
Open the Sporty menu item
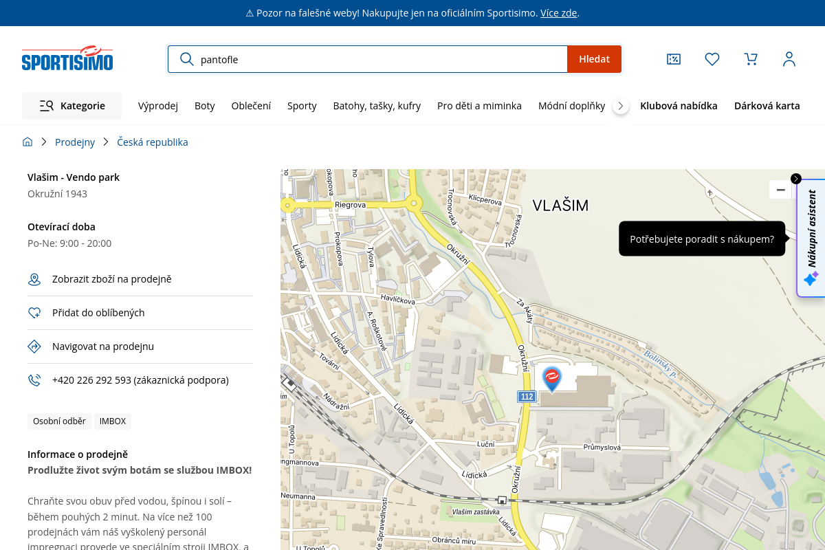(x=302, y=106)
